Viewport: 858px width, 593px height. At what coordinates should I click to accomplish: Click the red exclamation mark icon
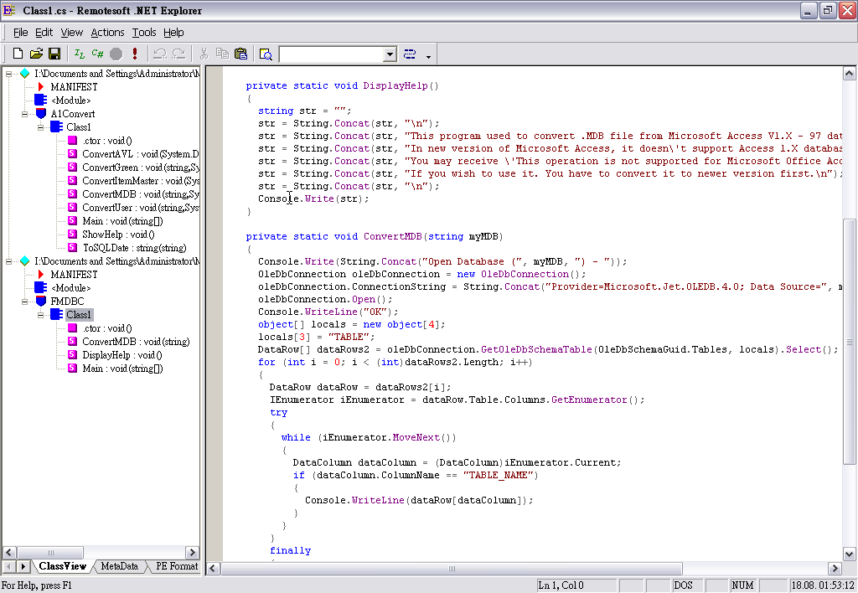click(x=135, y=54)
